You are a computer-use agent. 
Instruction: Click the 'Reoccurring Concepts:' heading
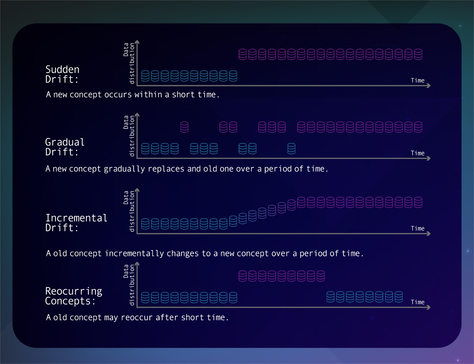click(74, 296)
